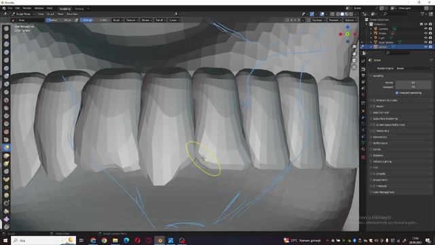Click the outliner filter funnel icon
Screen dimensions: 435x245
tap(423, 14)
